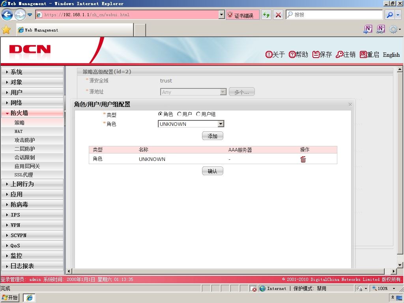The width and height of the screenshot is (404, 303).
Task: Select the 用户组 radio button
Action: click(198, 114)
